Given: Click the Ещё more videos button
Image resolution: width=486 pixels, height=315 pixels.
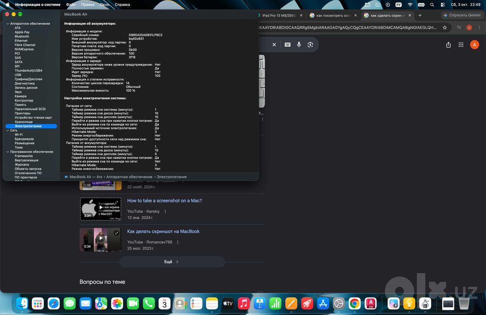Looking at the screenshot, I should 172,262.
